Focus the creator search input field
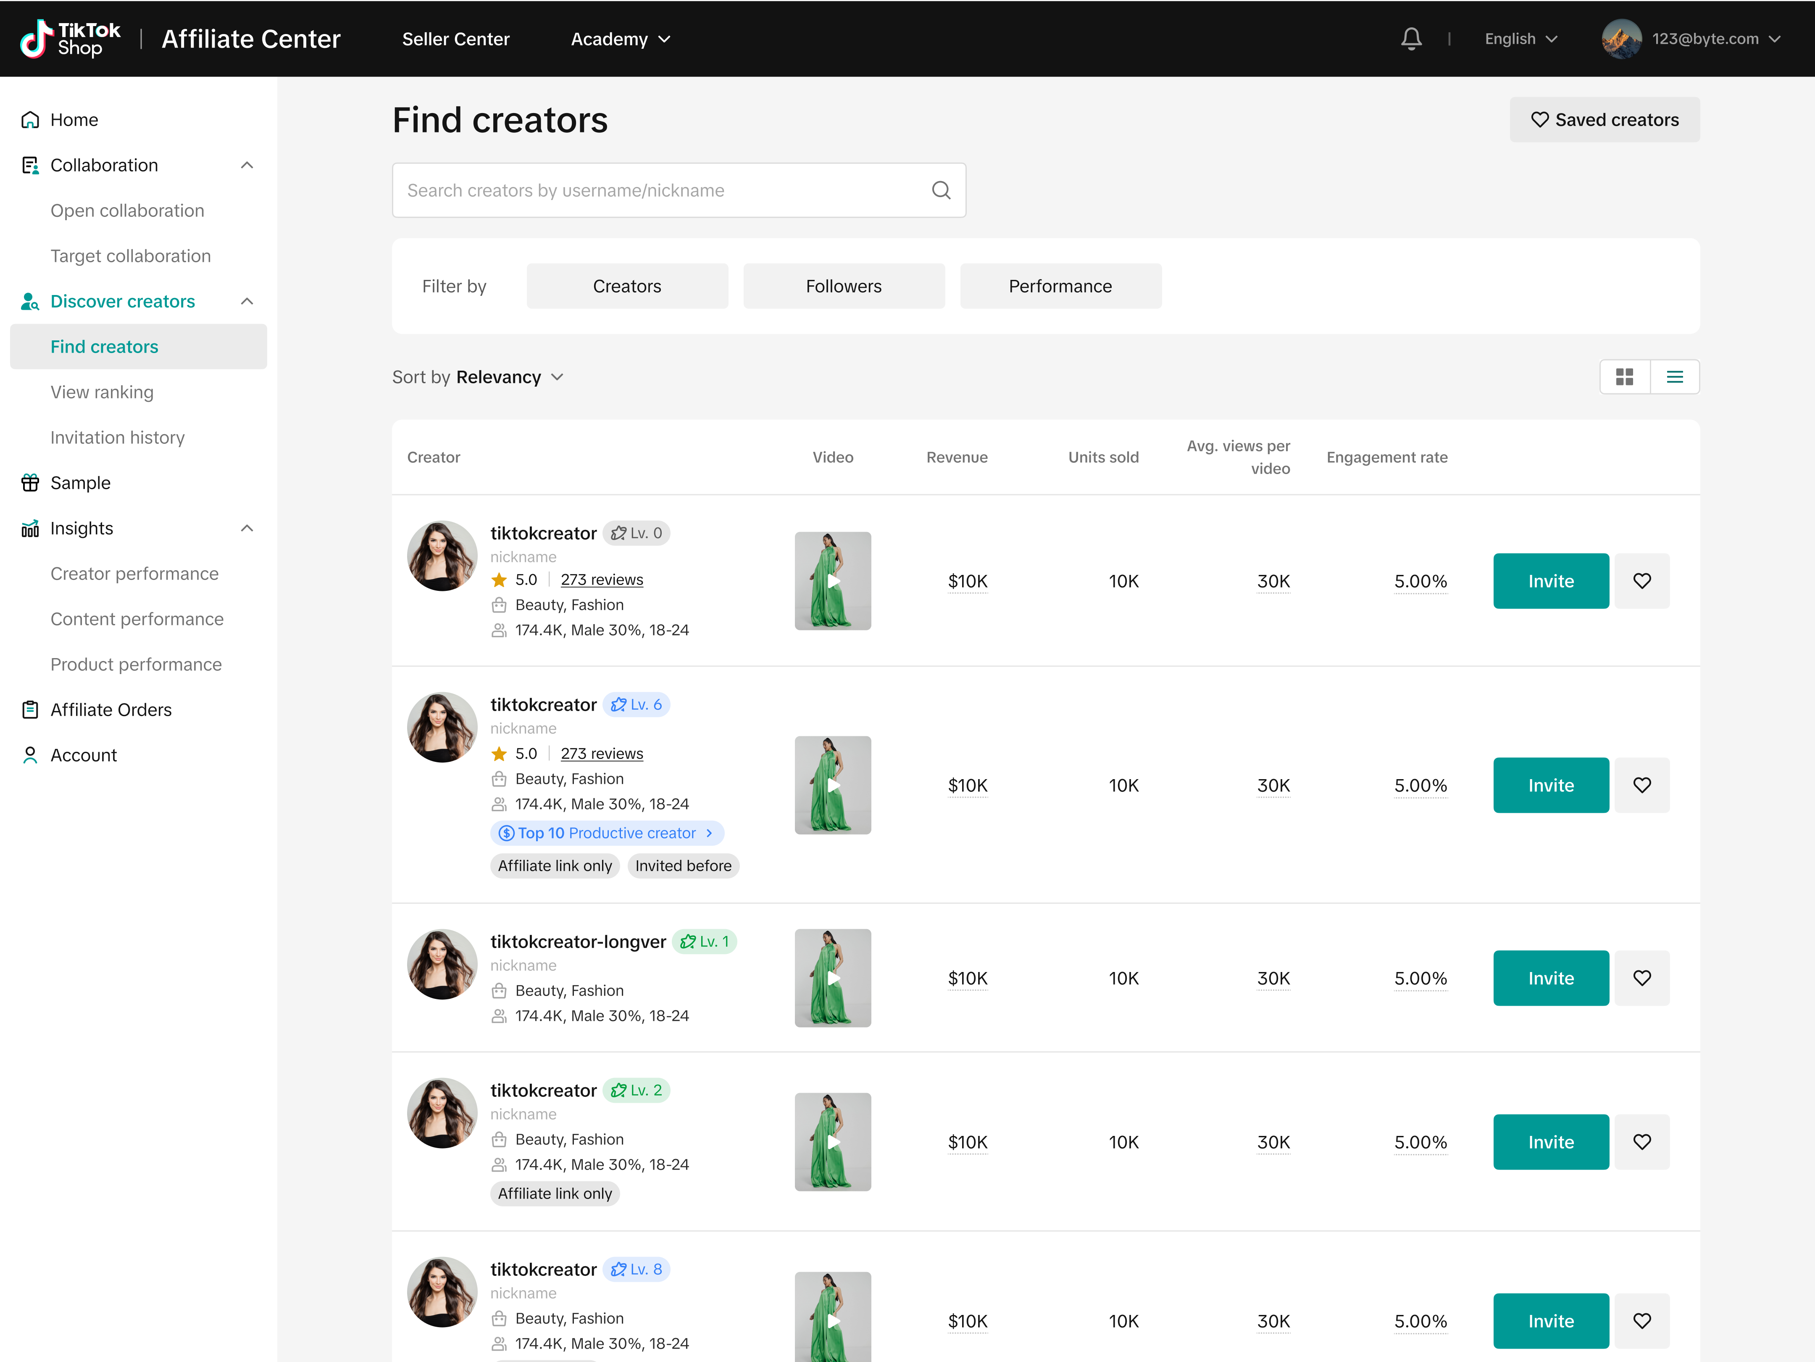The height and width of the screenshot is (1362, 1815). click(656, 190)
